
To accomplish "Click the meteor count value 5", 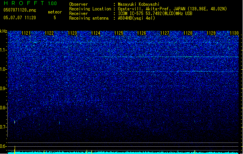I will tap(55, 18).
